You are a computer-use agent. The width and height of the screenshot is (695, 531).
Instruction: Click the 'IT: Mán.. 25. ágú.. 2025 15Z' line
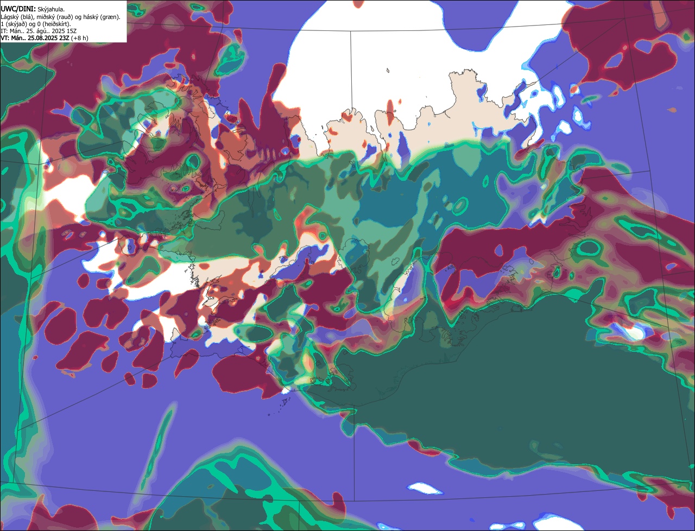(x=39, y=31)
